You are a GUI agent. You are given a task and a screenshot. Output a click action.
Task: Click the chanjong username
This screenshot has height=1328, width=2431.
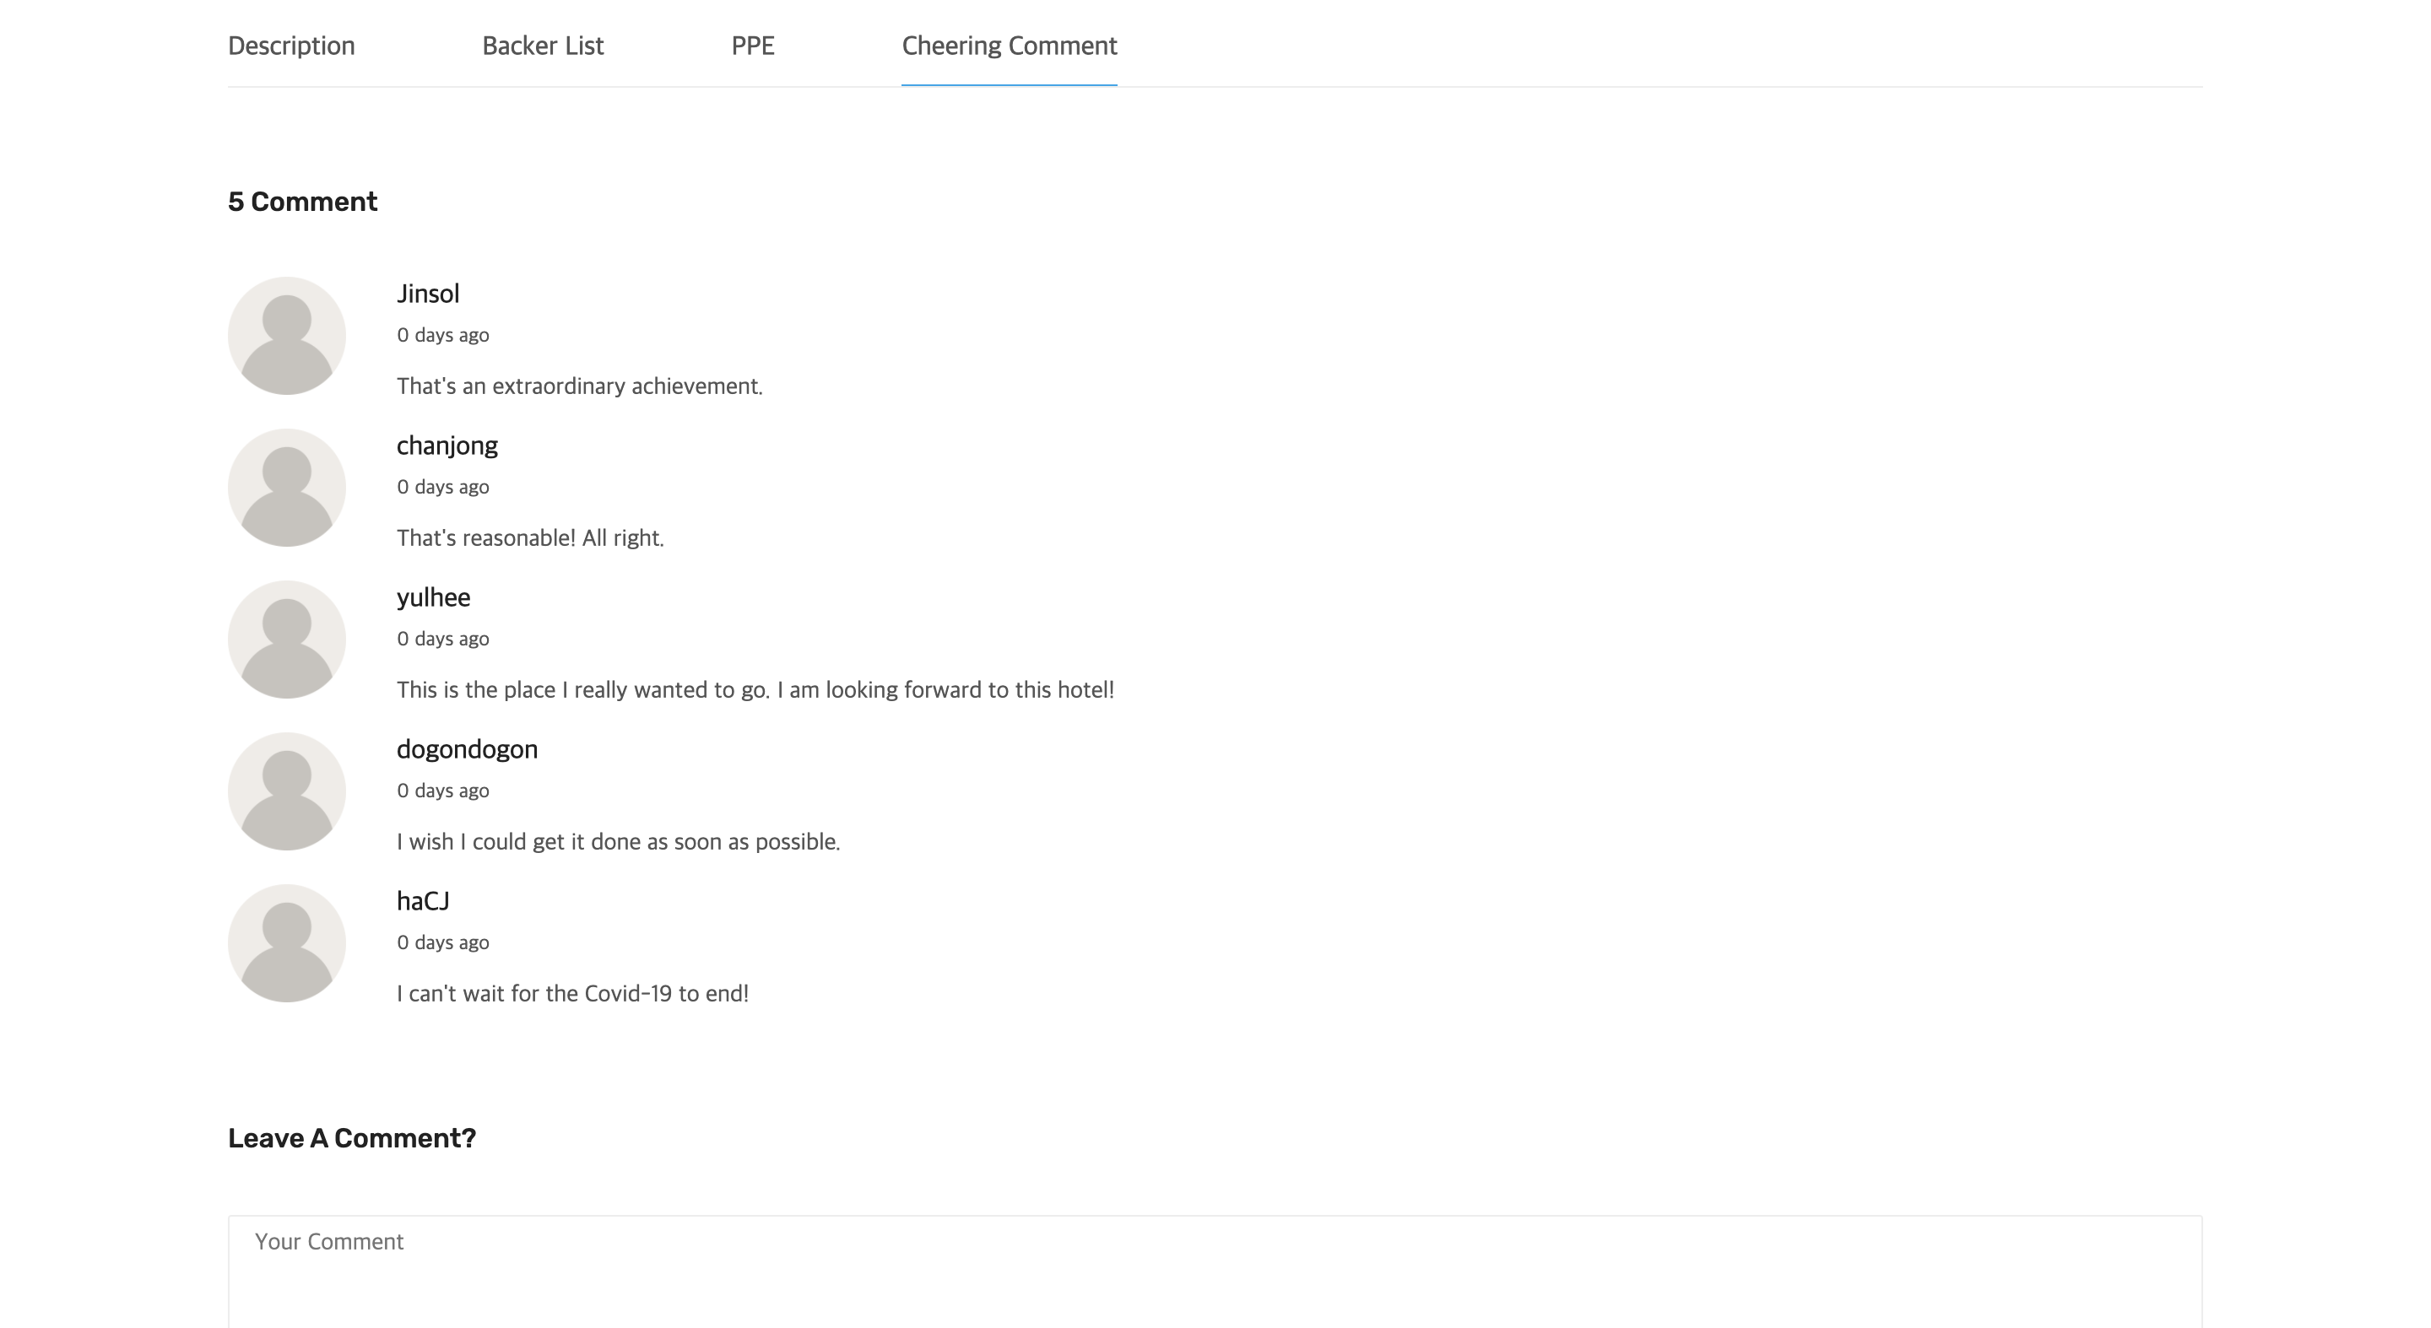coord(447,445)
